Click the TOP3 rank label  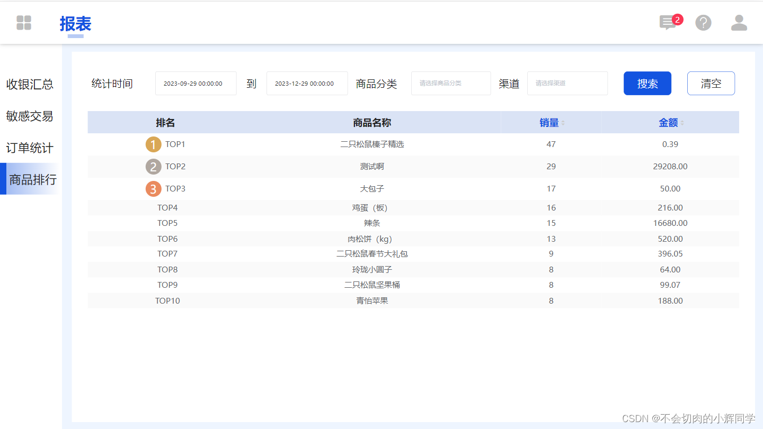tap(175, 189)
